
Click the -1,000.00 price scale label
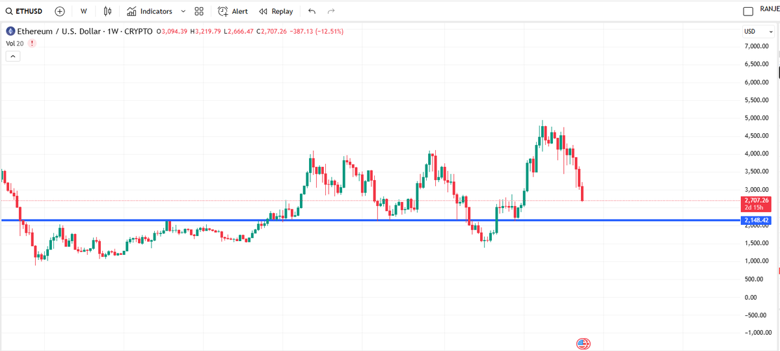coord(757,333)
